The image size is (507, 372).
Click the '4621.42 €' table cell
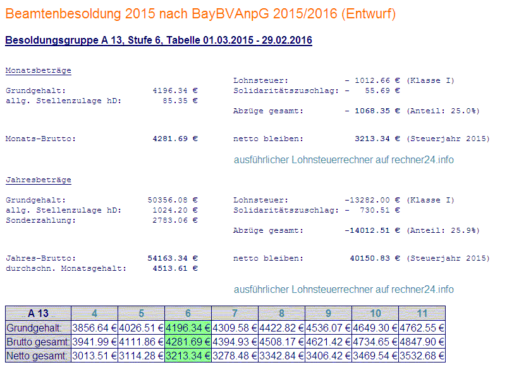point(328,342)
